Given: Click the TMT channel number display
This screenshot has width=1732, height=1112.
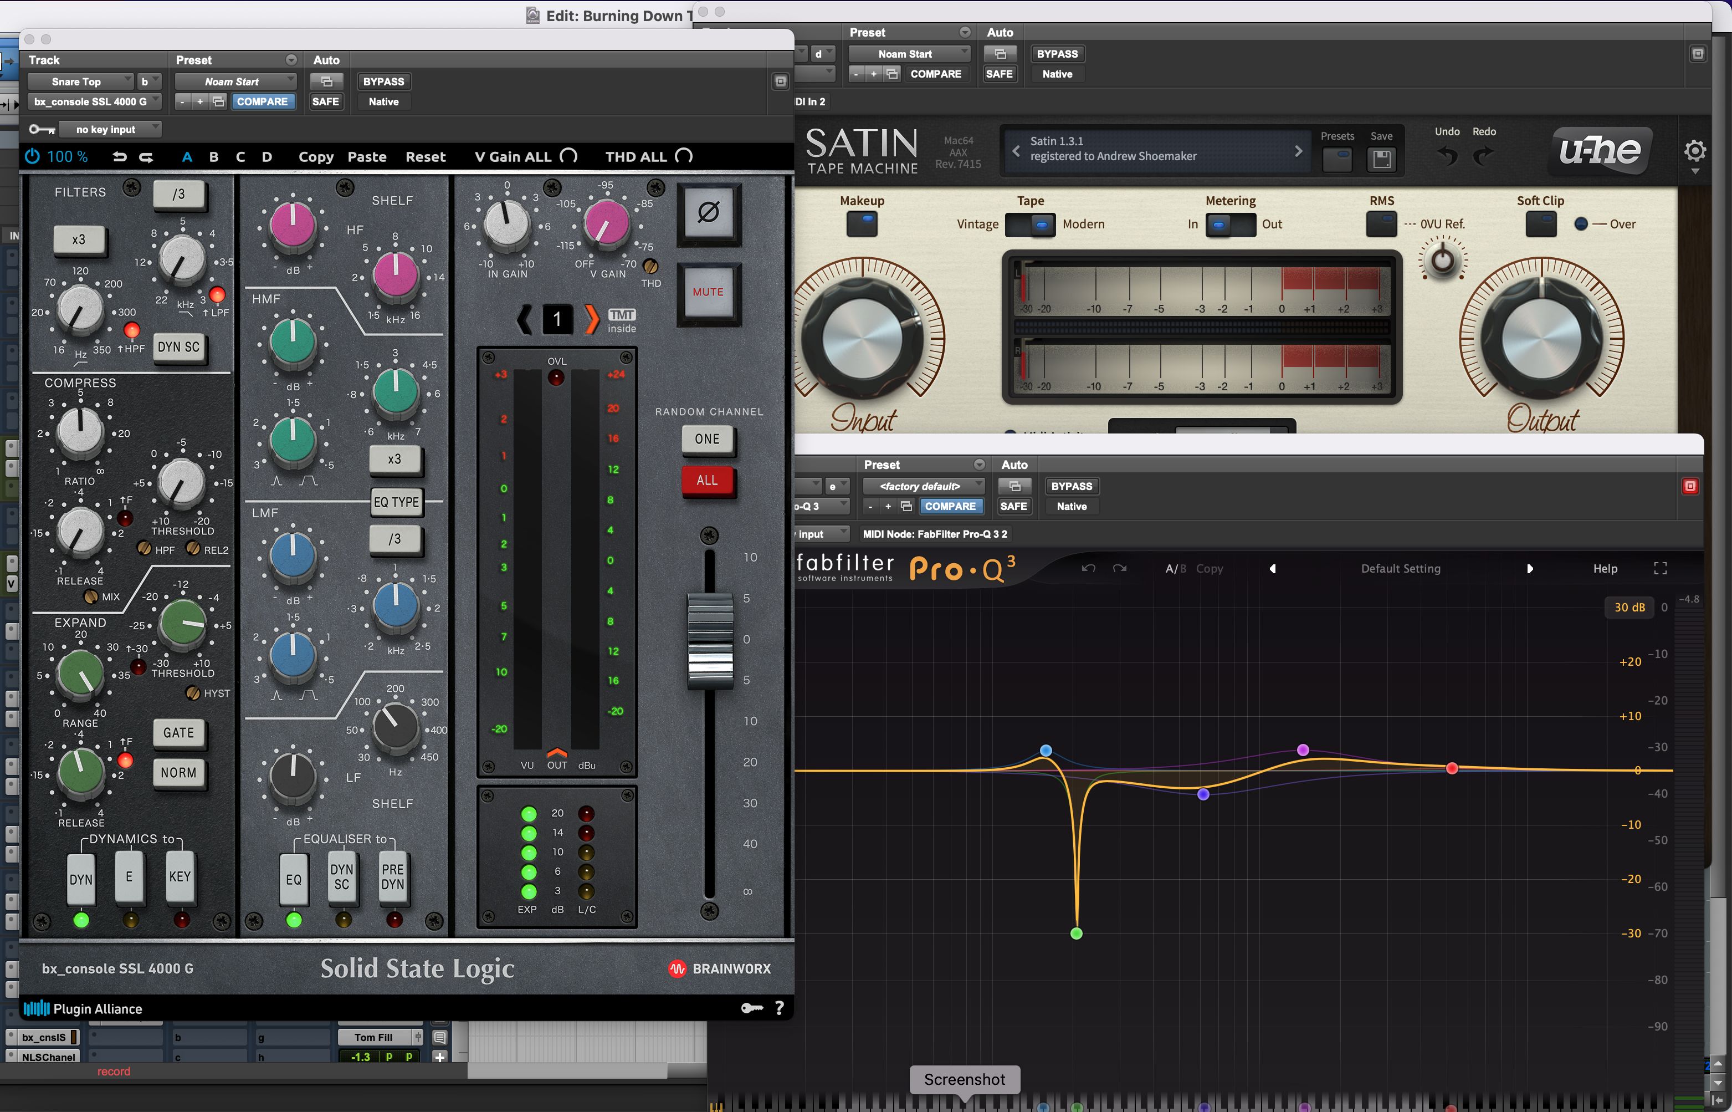Looking at the screenshot, I should tap(557, 319).
